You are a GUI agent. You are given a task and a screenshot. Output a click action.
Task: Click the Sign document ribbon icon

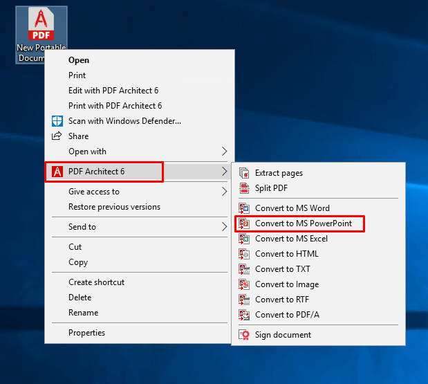244,335
